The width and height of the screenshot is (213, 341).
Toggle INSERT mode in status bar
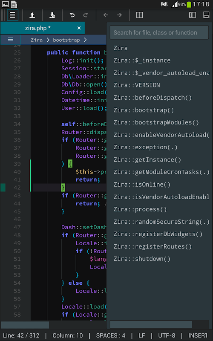[198, 335]
